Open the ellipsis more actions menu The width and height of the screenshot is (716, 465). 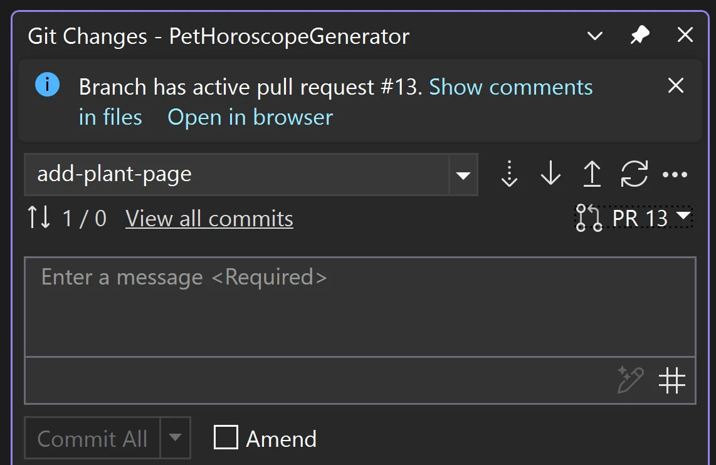click(x=675, y=174)
